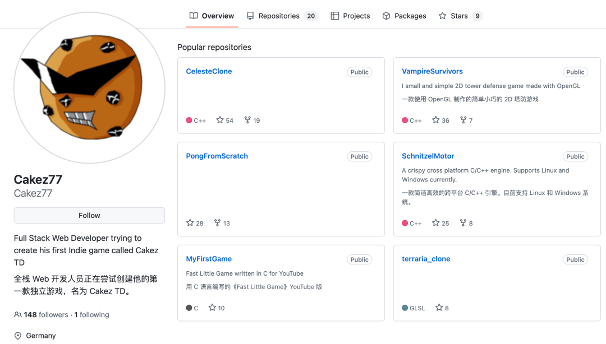Screen dimensions: 606x344
Task: Click the star icon on VampireSurvivors card
Action: click(436, 120)
